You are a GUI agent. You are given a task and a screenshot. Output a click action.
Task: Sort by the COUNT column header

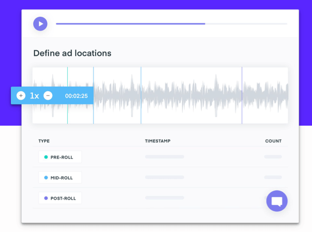tap(273, 141)
